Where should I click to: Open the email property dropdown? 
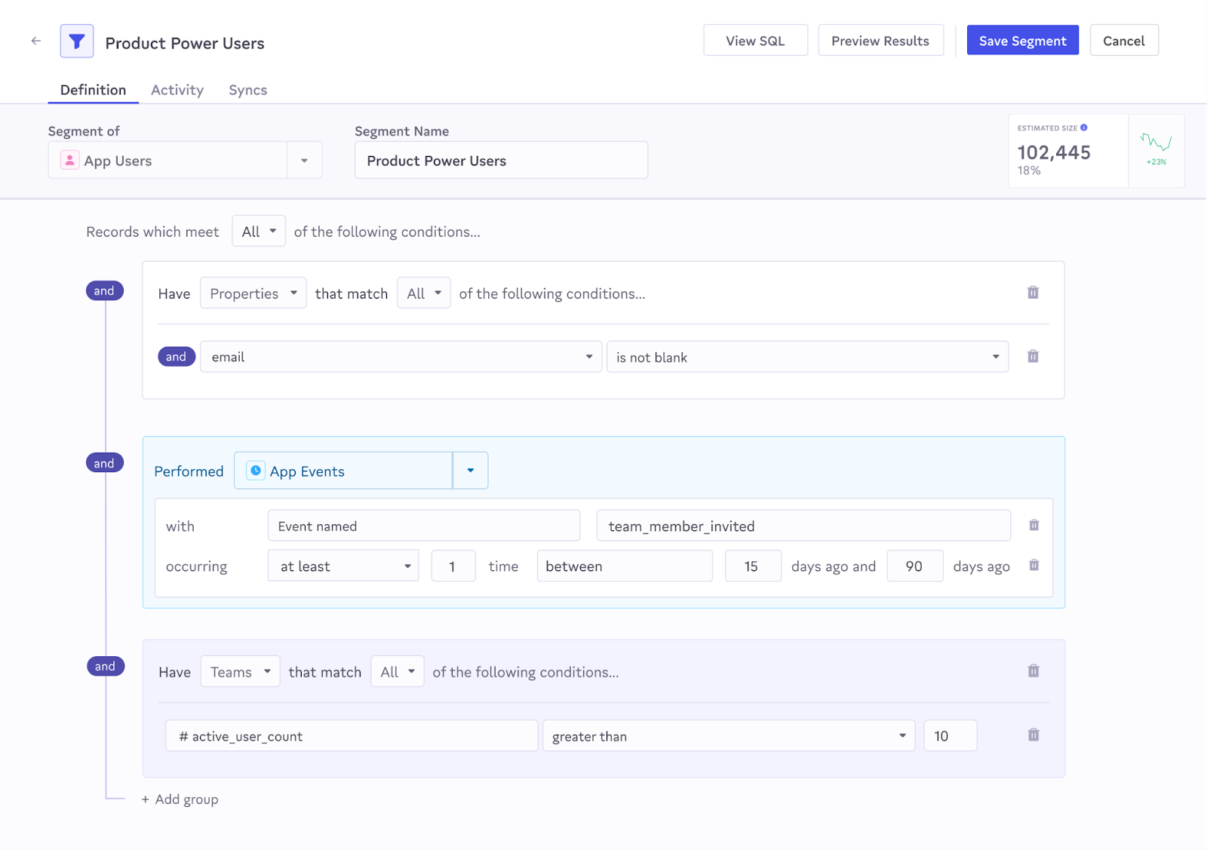click(401, 357)
